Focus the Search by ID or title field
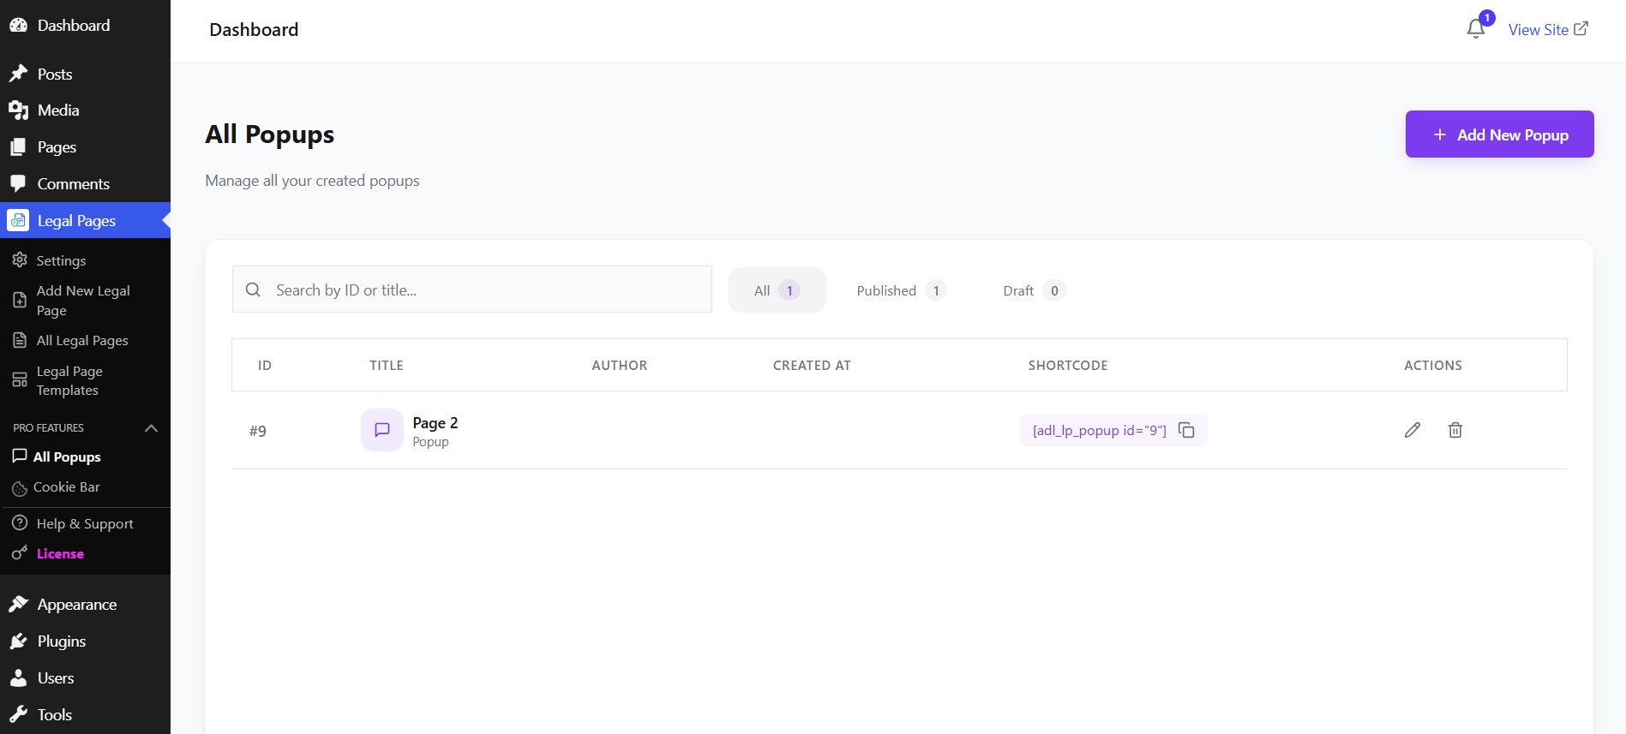Screen dimensions: 1626x734 click(471, 289)
